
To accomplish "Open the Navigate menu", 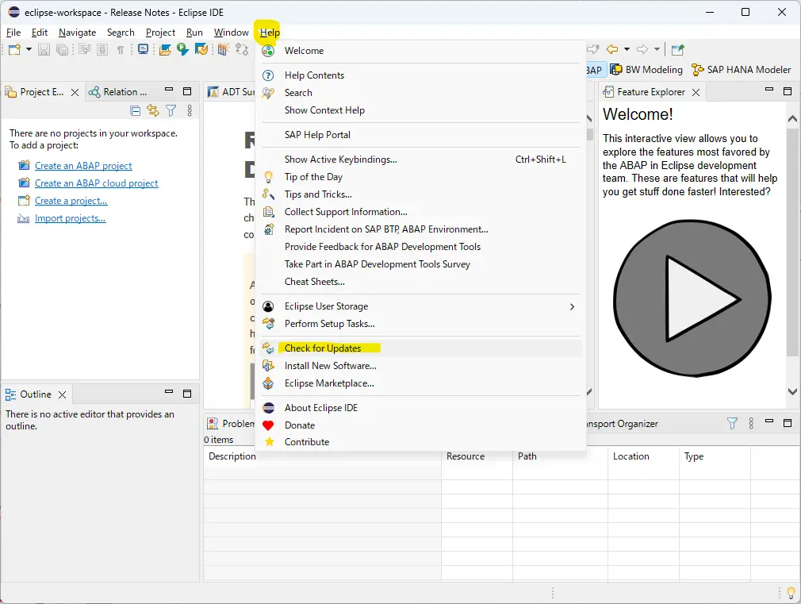I will (x=77, y=33).
